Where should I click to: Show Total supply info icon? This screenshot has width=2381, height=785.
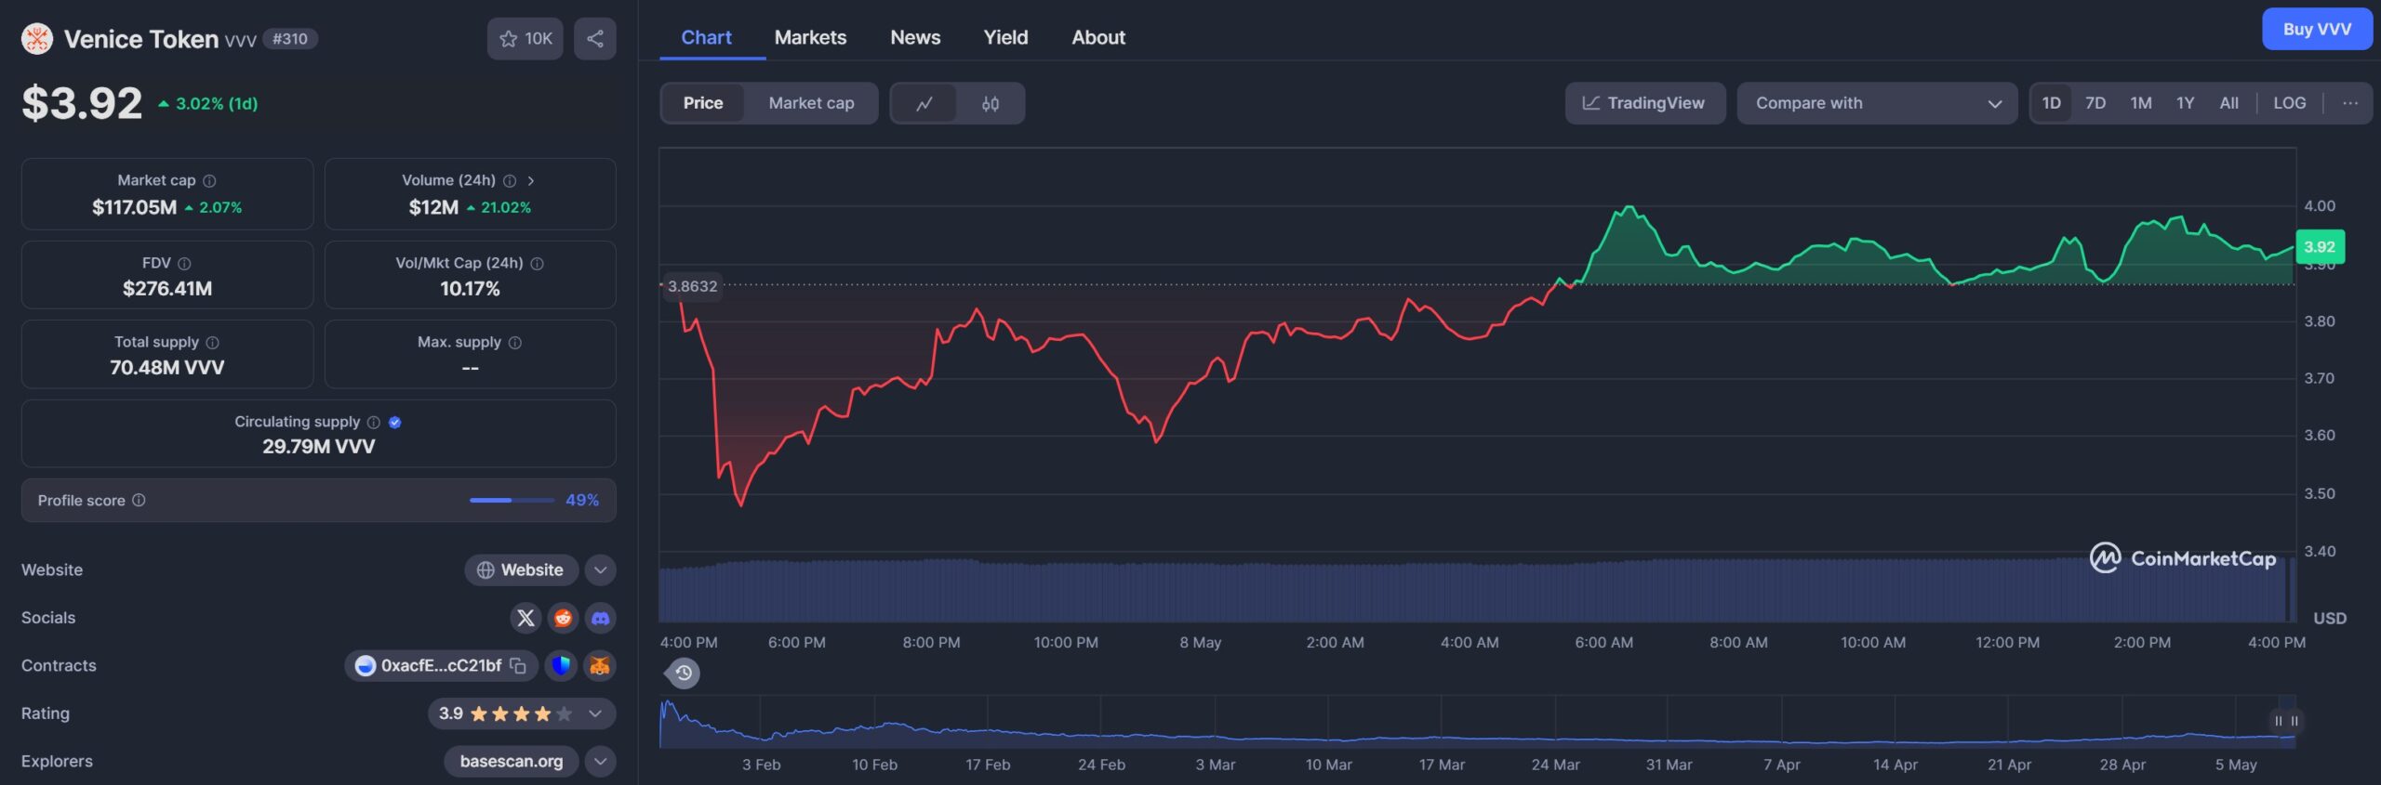tap(212, 342)
